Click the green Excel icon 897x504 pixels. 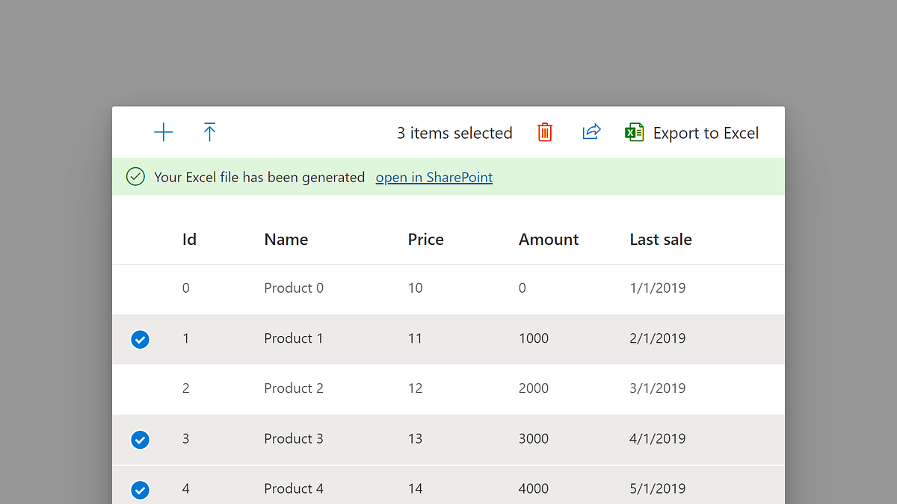(635, 133)
